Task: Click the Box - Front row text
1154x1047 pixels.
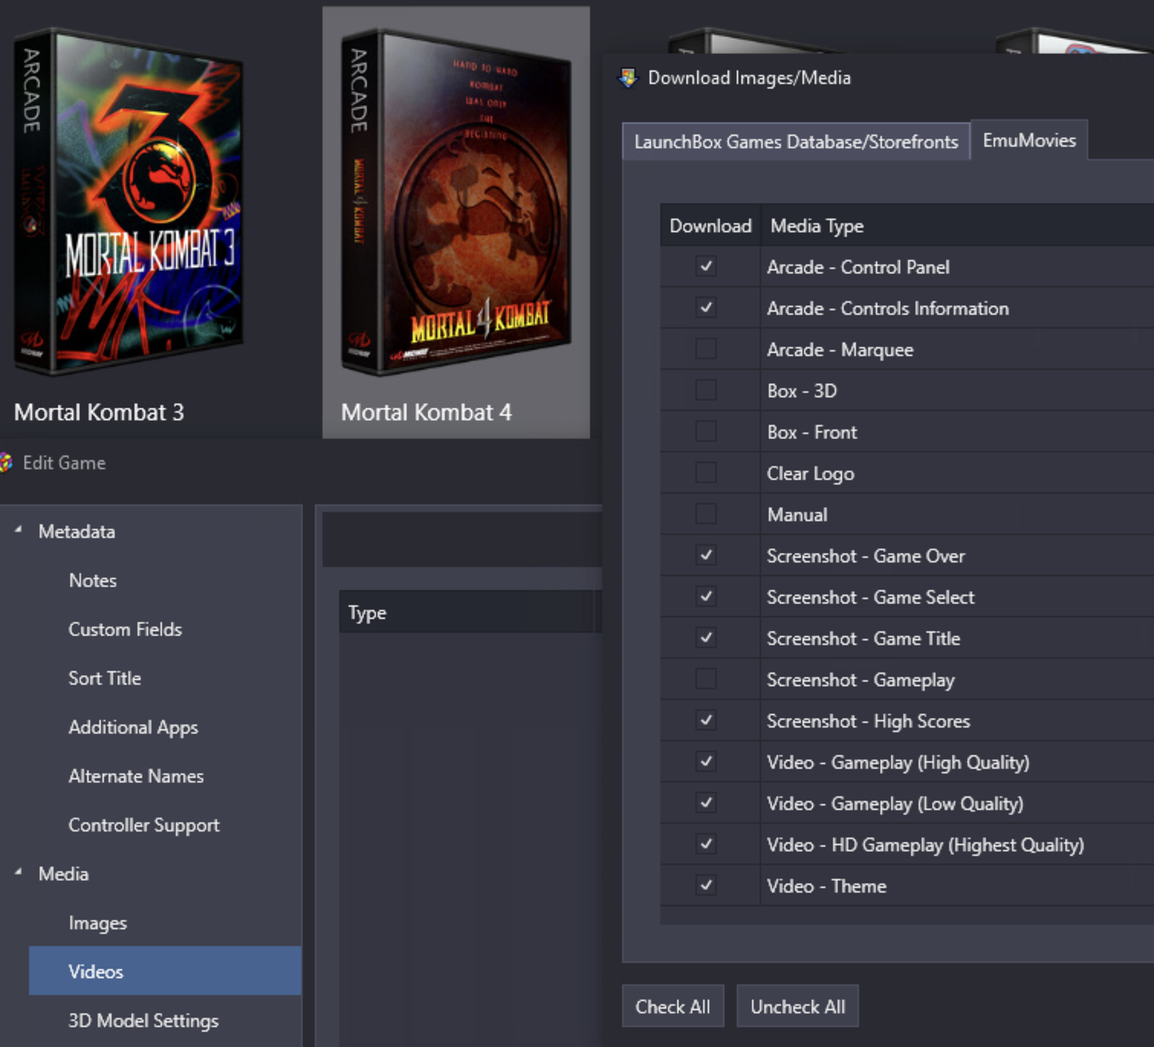Action: coord(812,433)
